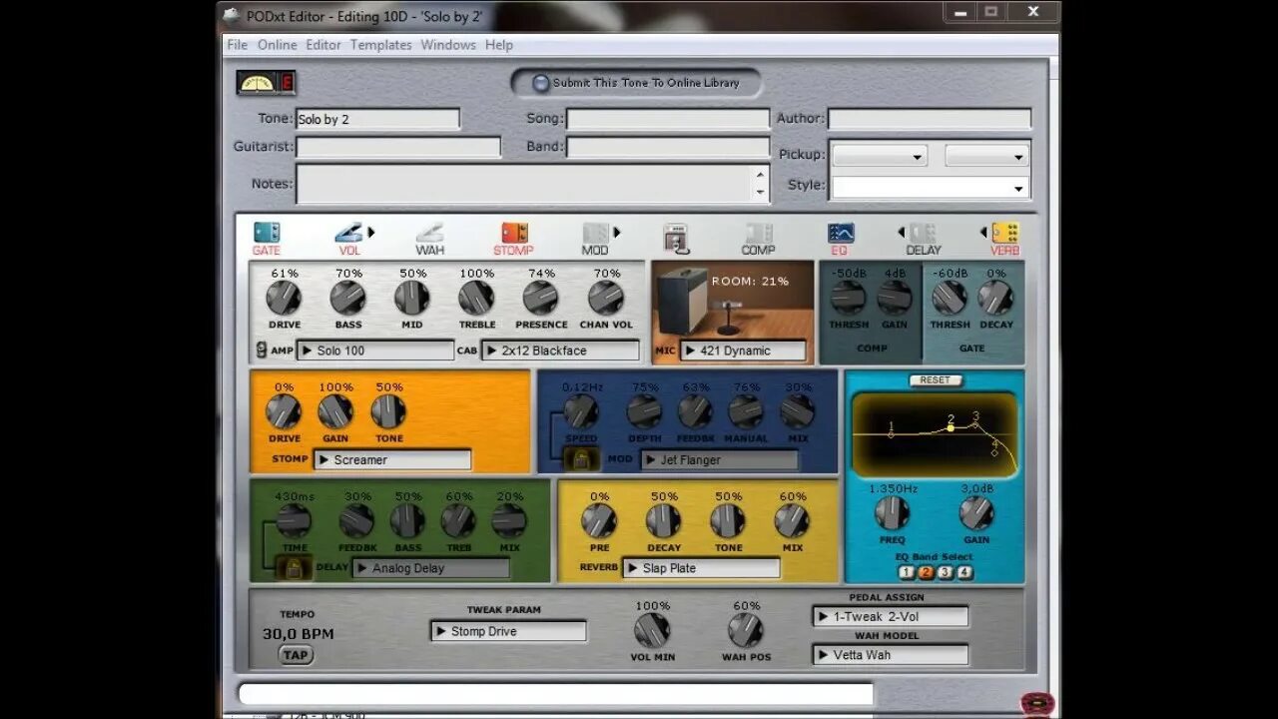Click the arrow left of VERB icon
The image size is (1278, 719).
tap(984, 233)
